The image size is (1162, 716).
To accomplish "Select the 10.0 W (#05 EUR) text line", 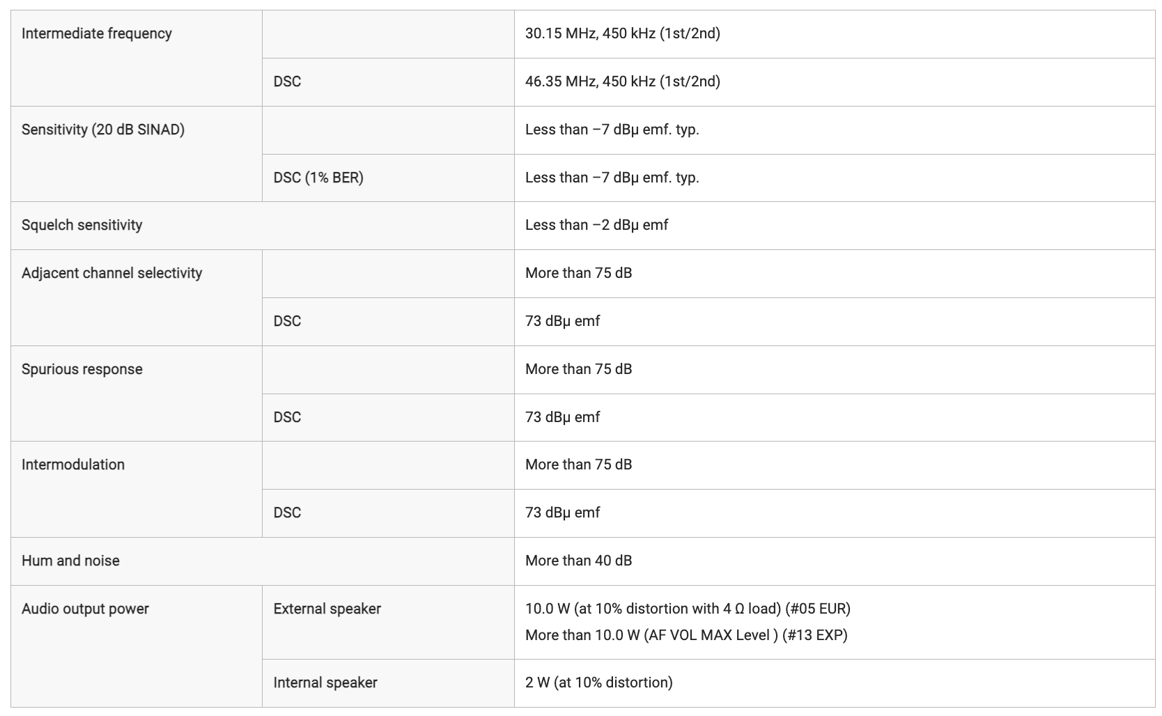I will pos(688,609).
